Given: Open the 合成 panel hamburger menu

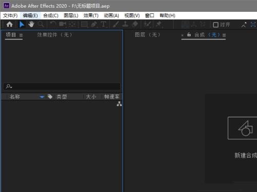Looking at the screenshot, I should 224,35.
